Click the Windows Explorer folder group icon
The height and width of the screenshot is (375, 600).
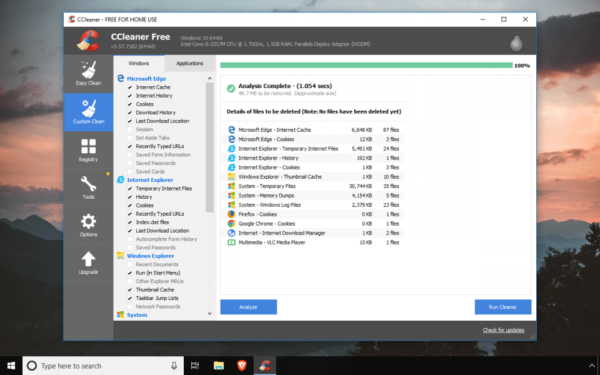[121, 256]
